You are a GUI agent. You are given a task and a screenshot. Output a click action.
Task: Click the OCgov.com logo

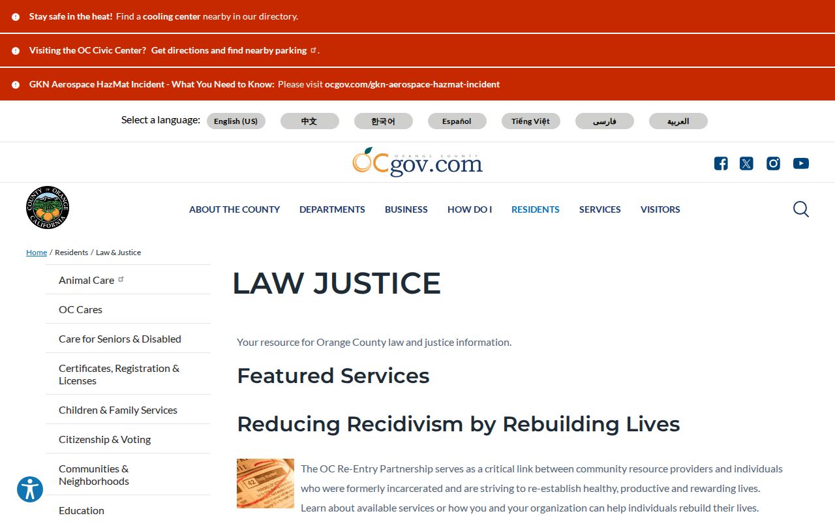point(417,162)
